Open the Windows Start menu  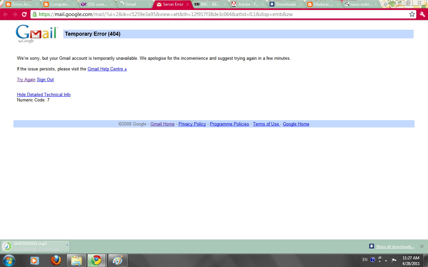coord(9,260)
